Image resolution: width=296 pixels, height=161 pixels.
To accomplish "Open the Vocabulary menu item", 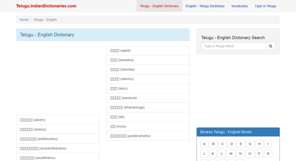I will (x=240, y=6).
